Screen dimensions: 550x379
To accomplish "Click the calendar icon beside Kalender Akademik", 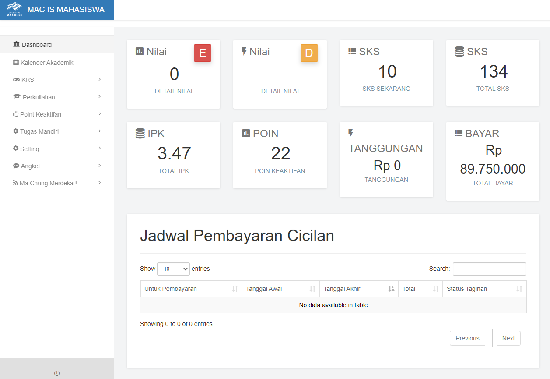I will (16, 62).
